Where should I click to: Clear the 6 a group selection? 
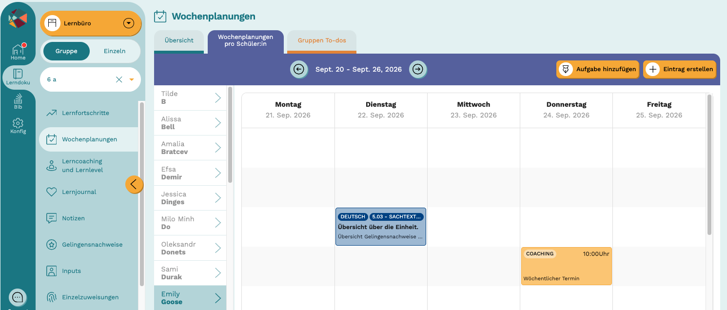click(x=119, y=79)
